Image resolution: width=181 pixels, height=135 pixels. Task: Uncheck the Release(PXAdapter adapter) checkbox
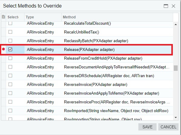pos(10,49)
